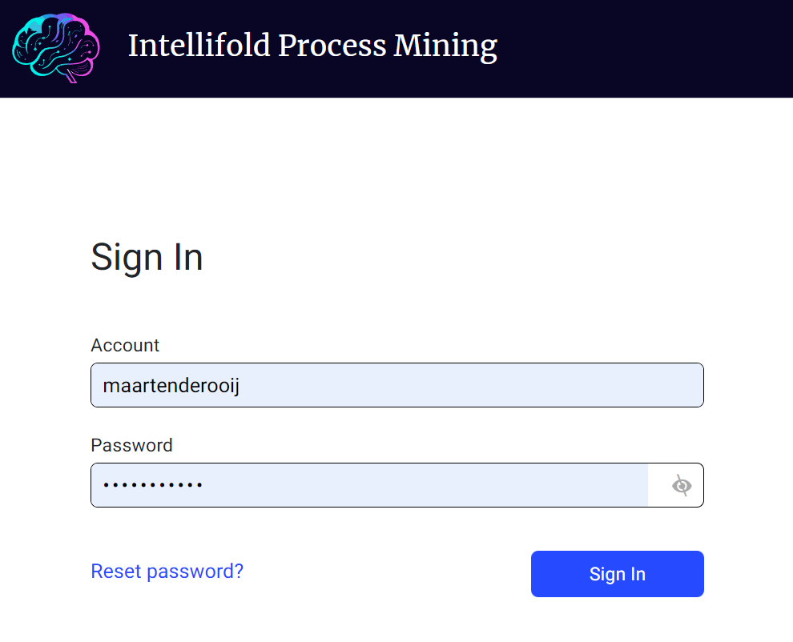Image resolution: width=793 pixels, height=642 pixels.
Task: Focus the Password entry field
Action: pos(368,484)
